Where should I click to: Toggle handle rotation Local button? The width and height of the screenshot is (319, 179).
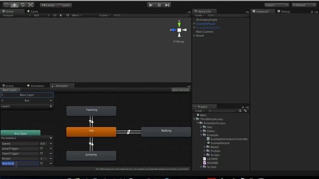[x=64, y=5]
